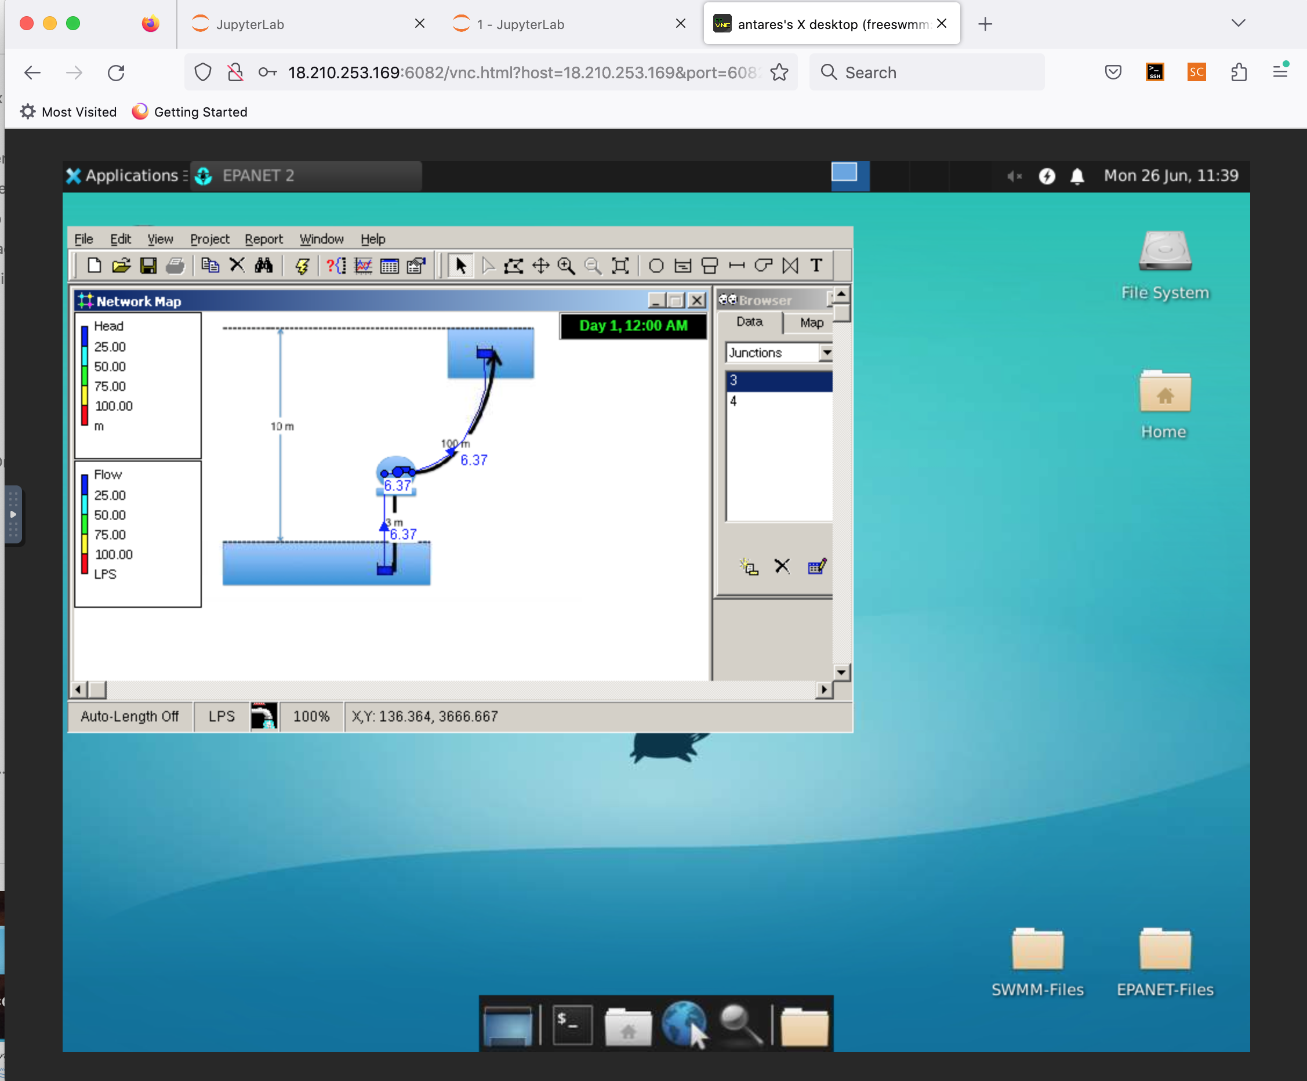
Task: Click the Day 1, 12:00 AM time legend
Action: 633,325
